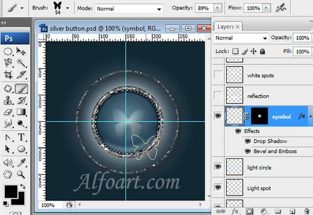Show the white spots layer
Screen dimensions: 313x215
[x=218, y=75]
